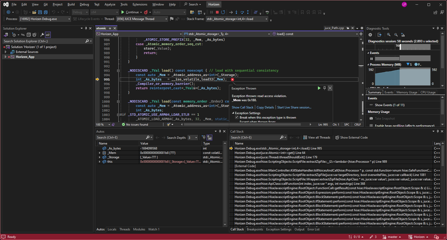Screen dimensions: 447x240
Task: Click the Continue button in toolbar
Action: 130,12
